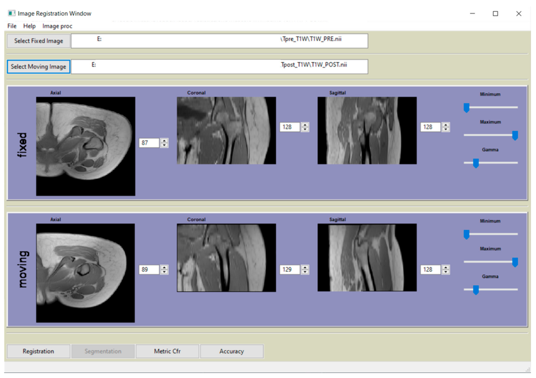The image size is (536, 378).
Task: Click the fixed coronal MRI view
Action: pos(226,130)
